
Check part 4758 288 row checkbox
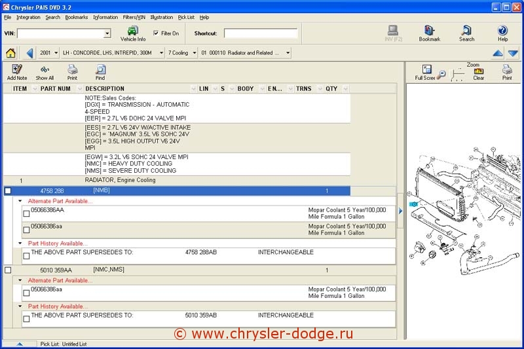click(x=8, y=191)
